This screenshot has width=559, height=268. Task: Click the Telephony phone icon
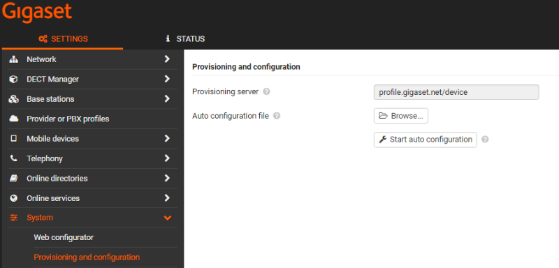[x=13, y=158]
